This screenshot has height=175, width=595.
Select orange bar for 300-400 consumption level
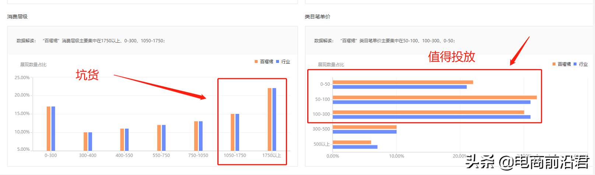85,142
